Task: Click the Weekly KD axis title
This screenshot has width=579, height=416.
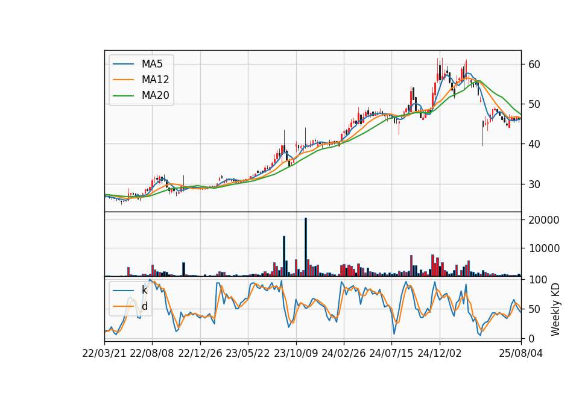Action: pyautogui.click(x=555, y=309)
